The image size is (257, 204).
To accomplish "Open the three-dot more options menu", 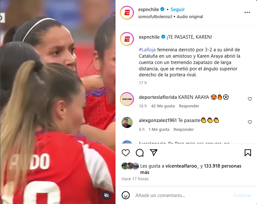I will (247, 12).
